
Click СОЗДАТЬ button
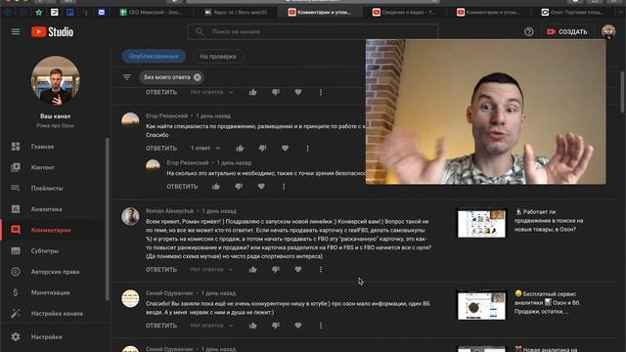(x=567, y=31)
